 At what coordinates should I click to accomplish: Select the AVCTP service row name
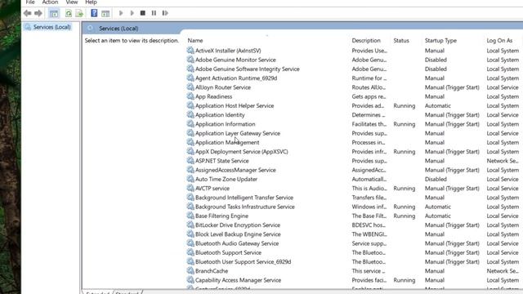point(212,189)
